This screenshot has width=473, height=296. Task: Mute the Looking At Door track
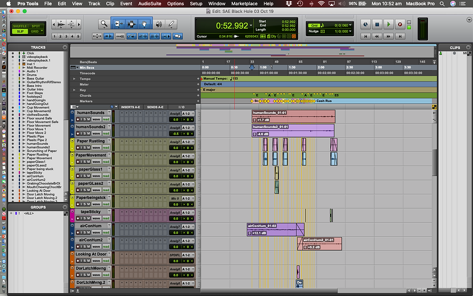(88, 261)
